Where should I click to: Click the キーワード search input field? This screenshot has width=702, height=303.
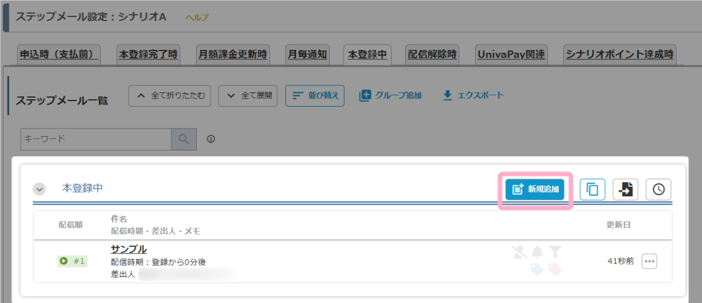coord(95,139)
